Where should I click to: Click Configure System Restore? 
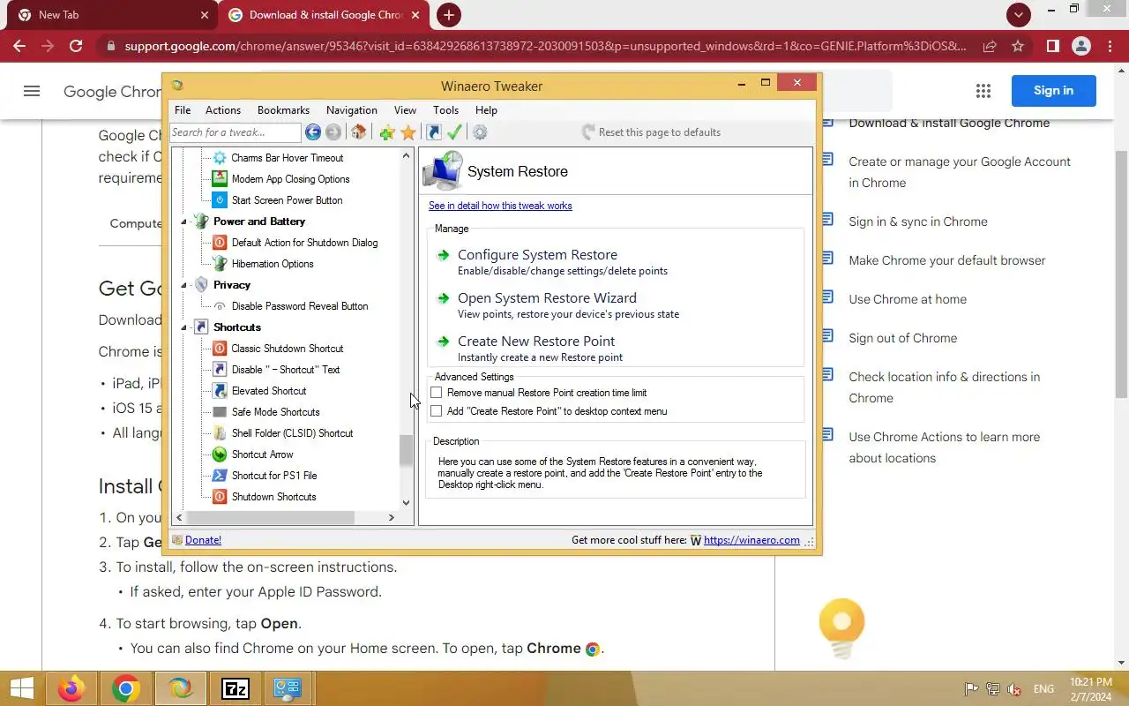point(537,255)
